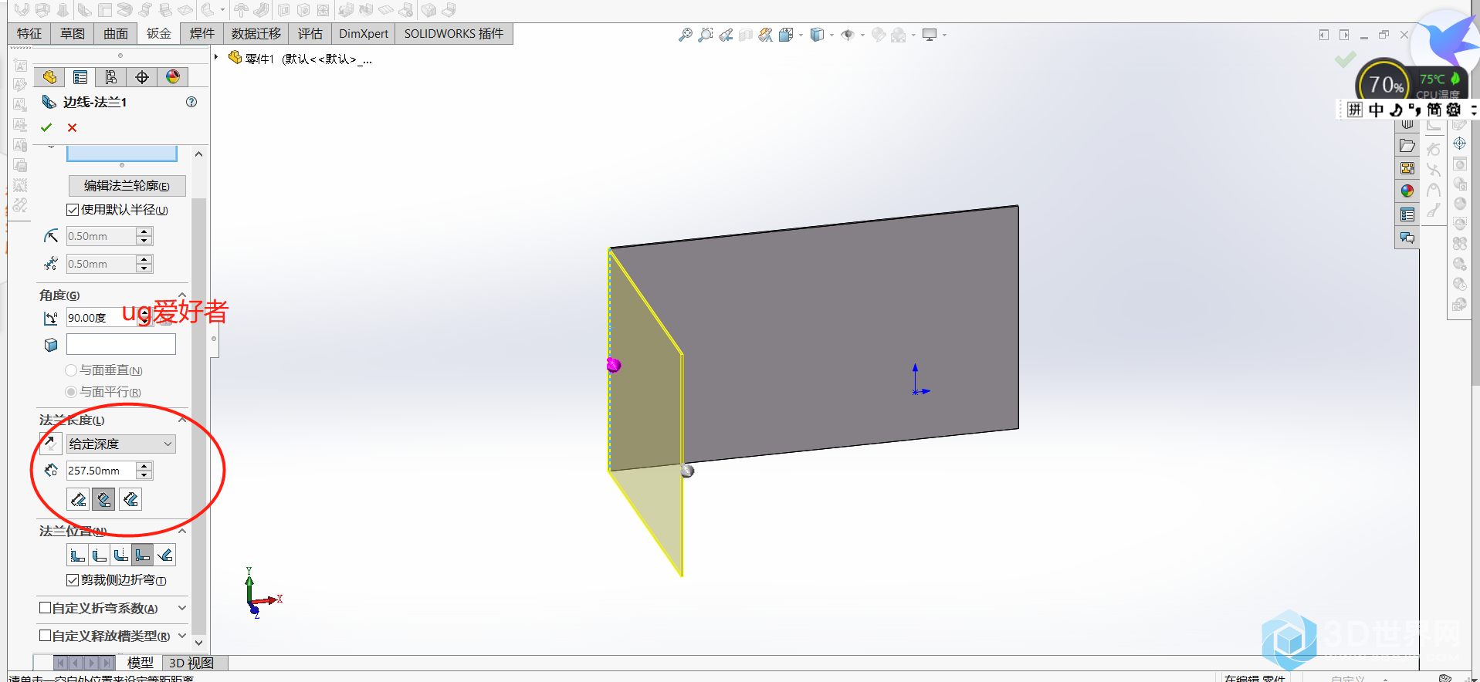Click PropertyManager vertical scrollbar down arrow
This screenshot has height=682, width=1480.
pos(198,643)
